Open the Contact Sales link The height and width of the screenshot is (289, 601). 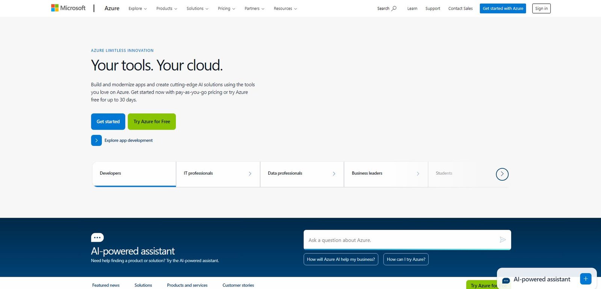(x=461, y=8)
